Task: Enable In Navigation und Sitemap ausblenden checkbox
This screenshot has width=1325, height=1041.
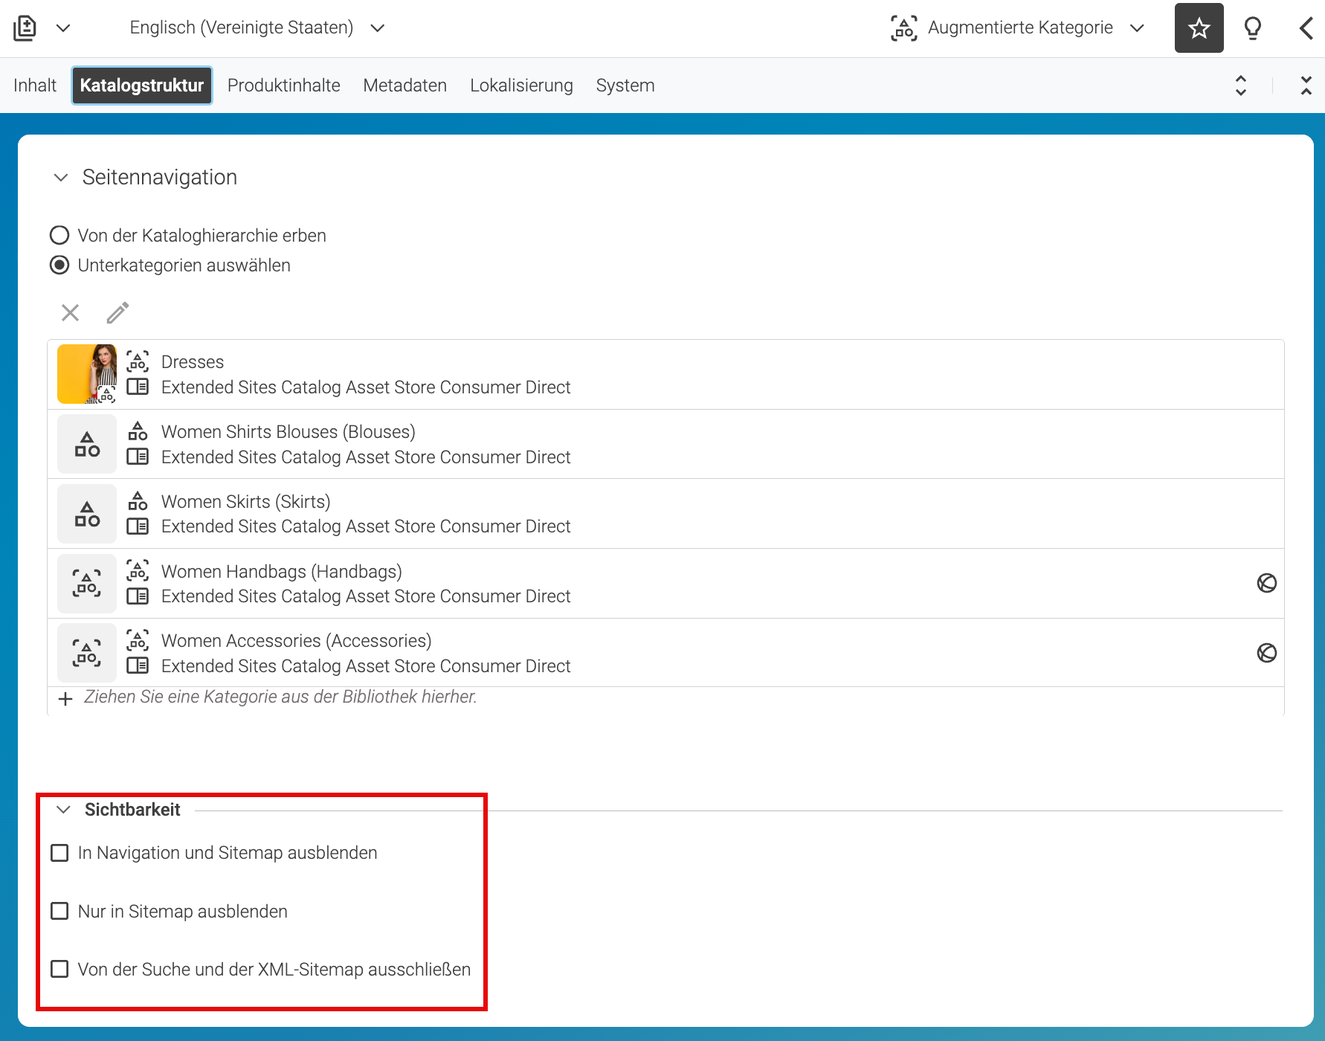Action: coord(59,853)
